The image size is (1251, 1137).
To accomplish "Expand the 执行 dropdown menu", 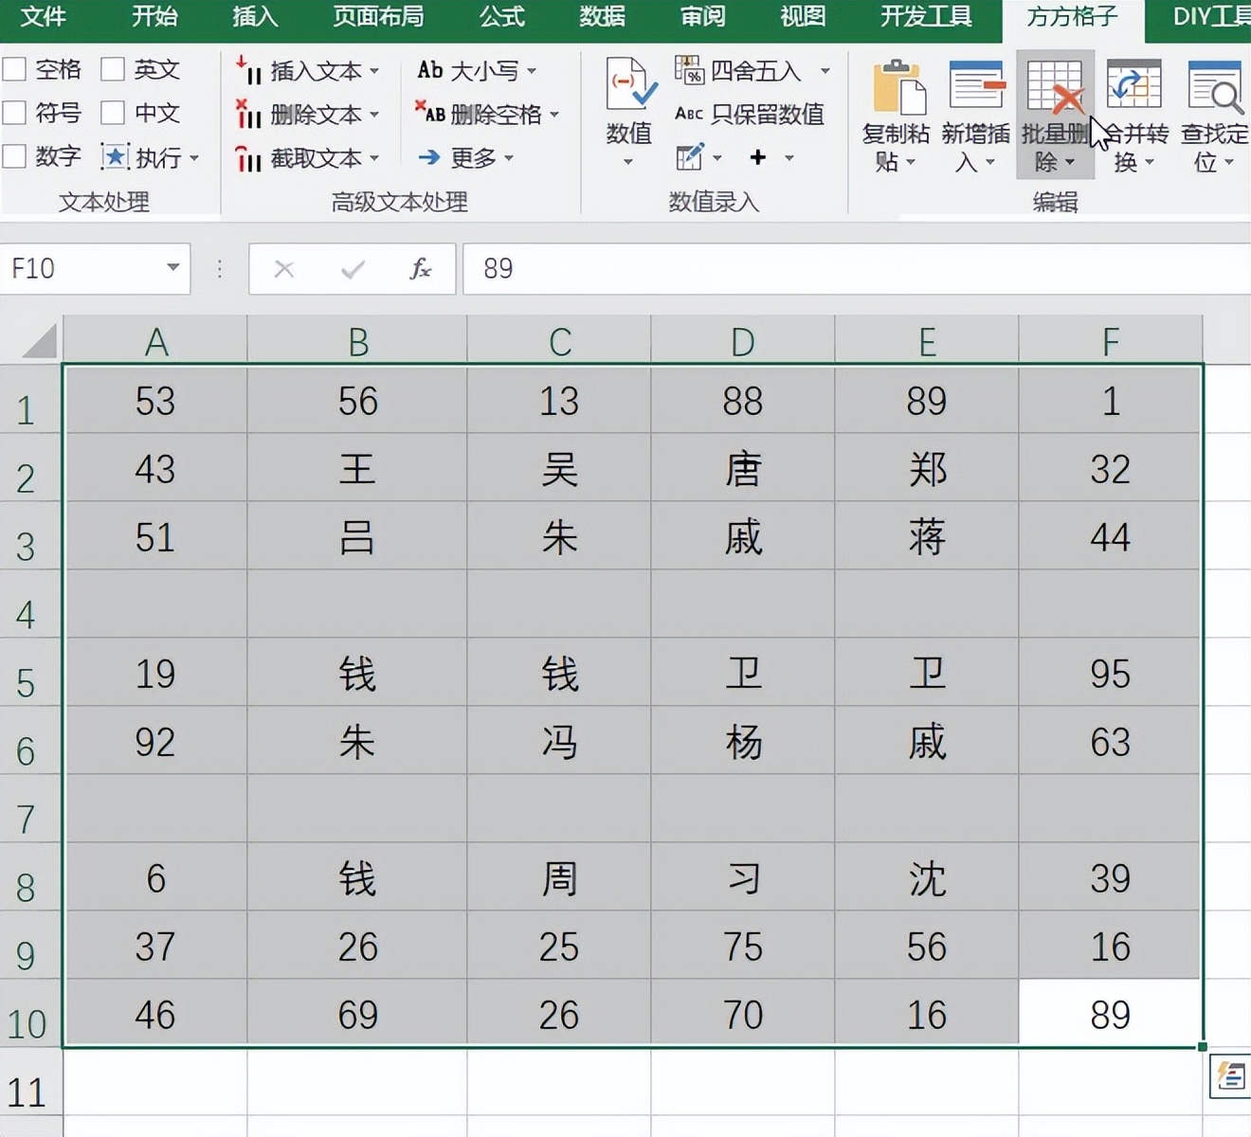I will pyautogui.click(x=195, y=157).
